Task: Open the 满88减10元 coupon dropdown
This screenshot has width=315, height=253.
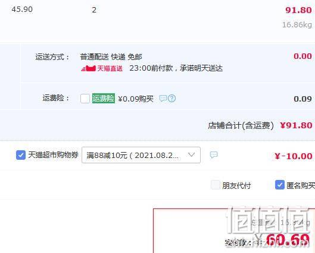Action: (141, 155)
